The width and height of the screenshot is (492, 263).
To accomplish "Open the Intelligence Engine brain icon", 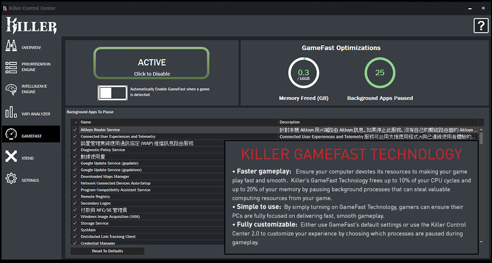I will click(x=11, y=89).
